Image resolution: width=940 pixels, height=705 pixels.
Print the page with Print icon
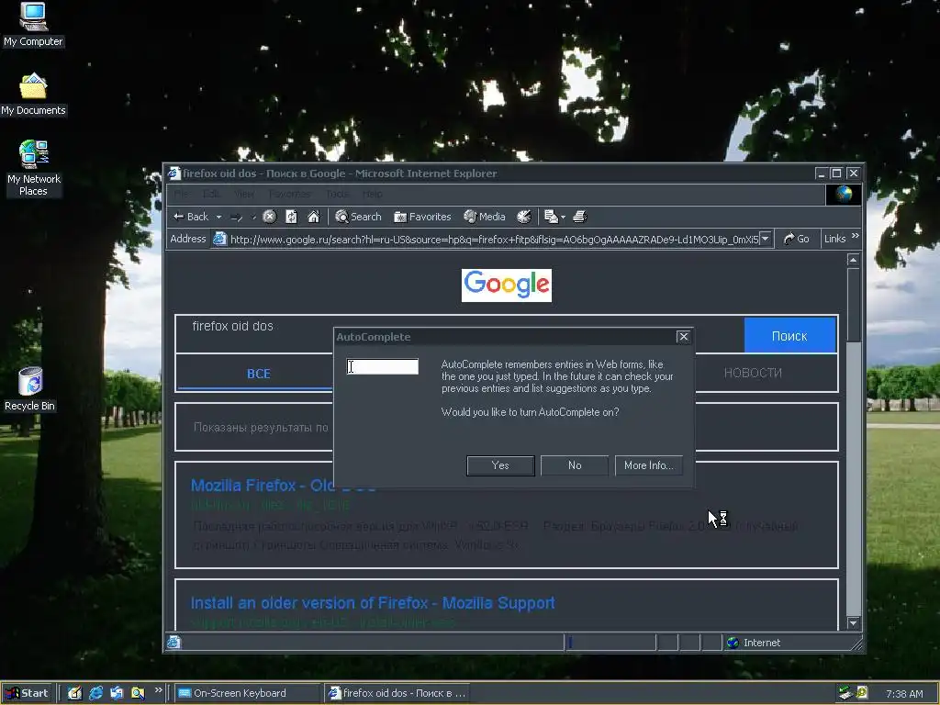click(x=580, y=217)
